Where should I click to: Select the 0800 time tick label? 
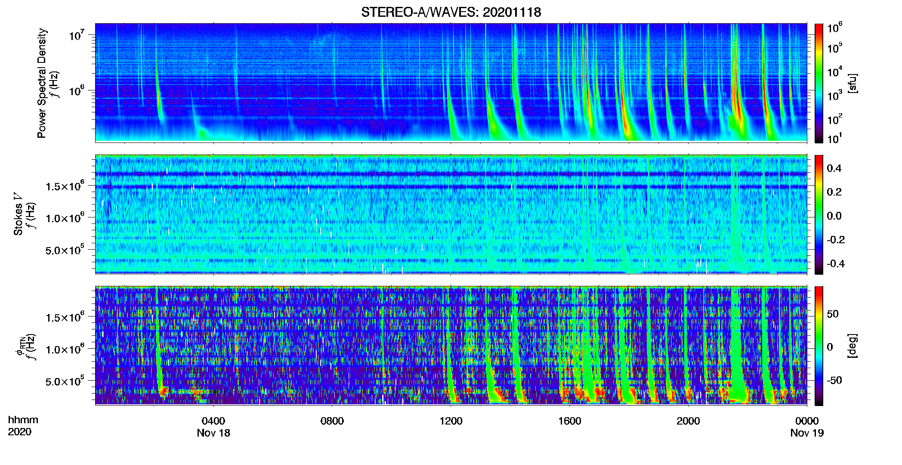click(x=332, y=421)
